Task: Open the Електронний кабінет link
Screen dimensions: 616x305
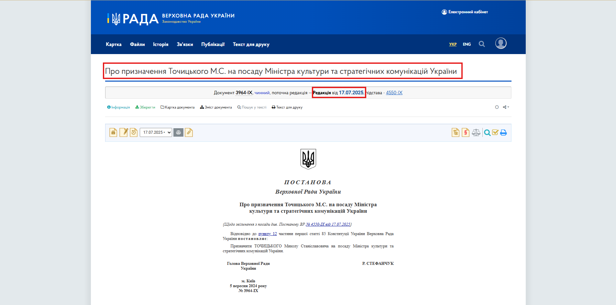Action: point(465,12)
